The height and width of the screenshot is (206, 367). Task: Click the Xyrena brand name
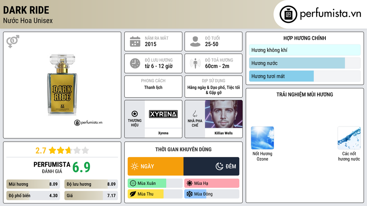163,133
